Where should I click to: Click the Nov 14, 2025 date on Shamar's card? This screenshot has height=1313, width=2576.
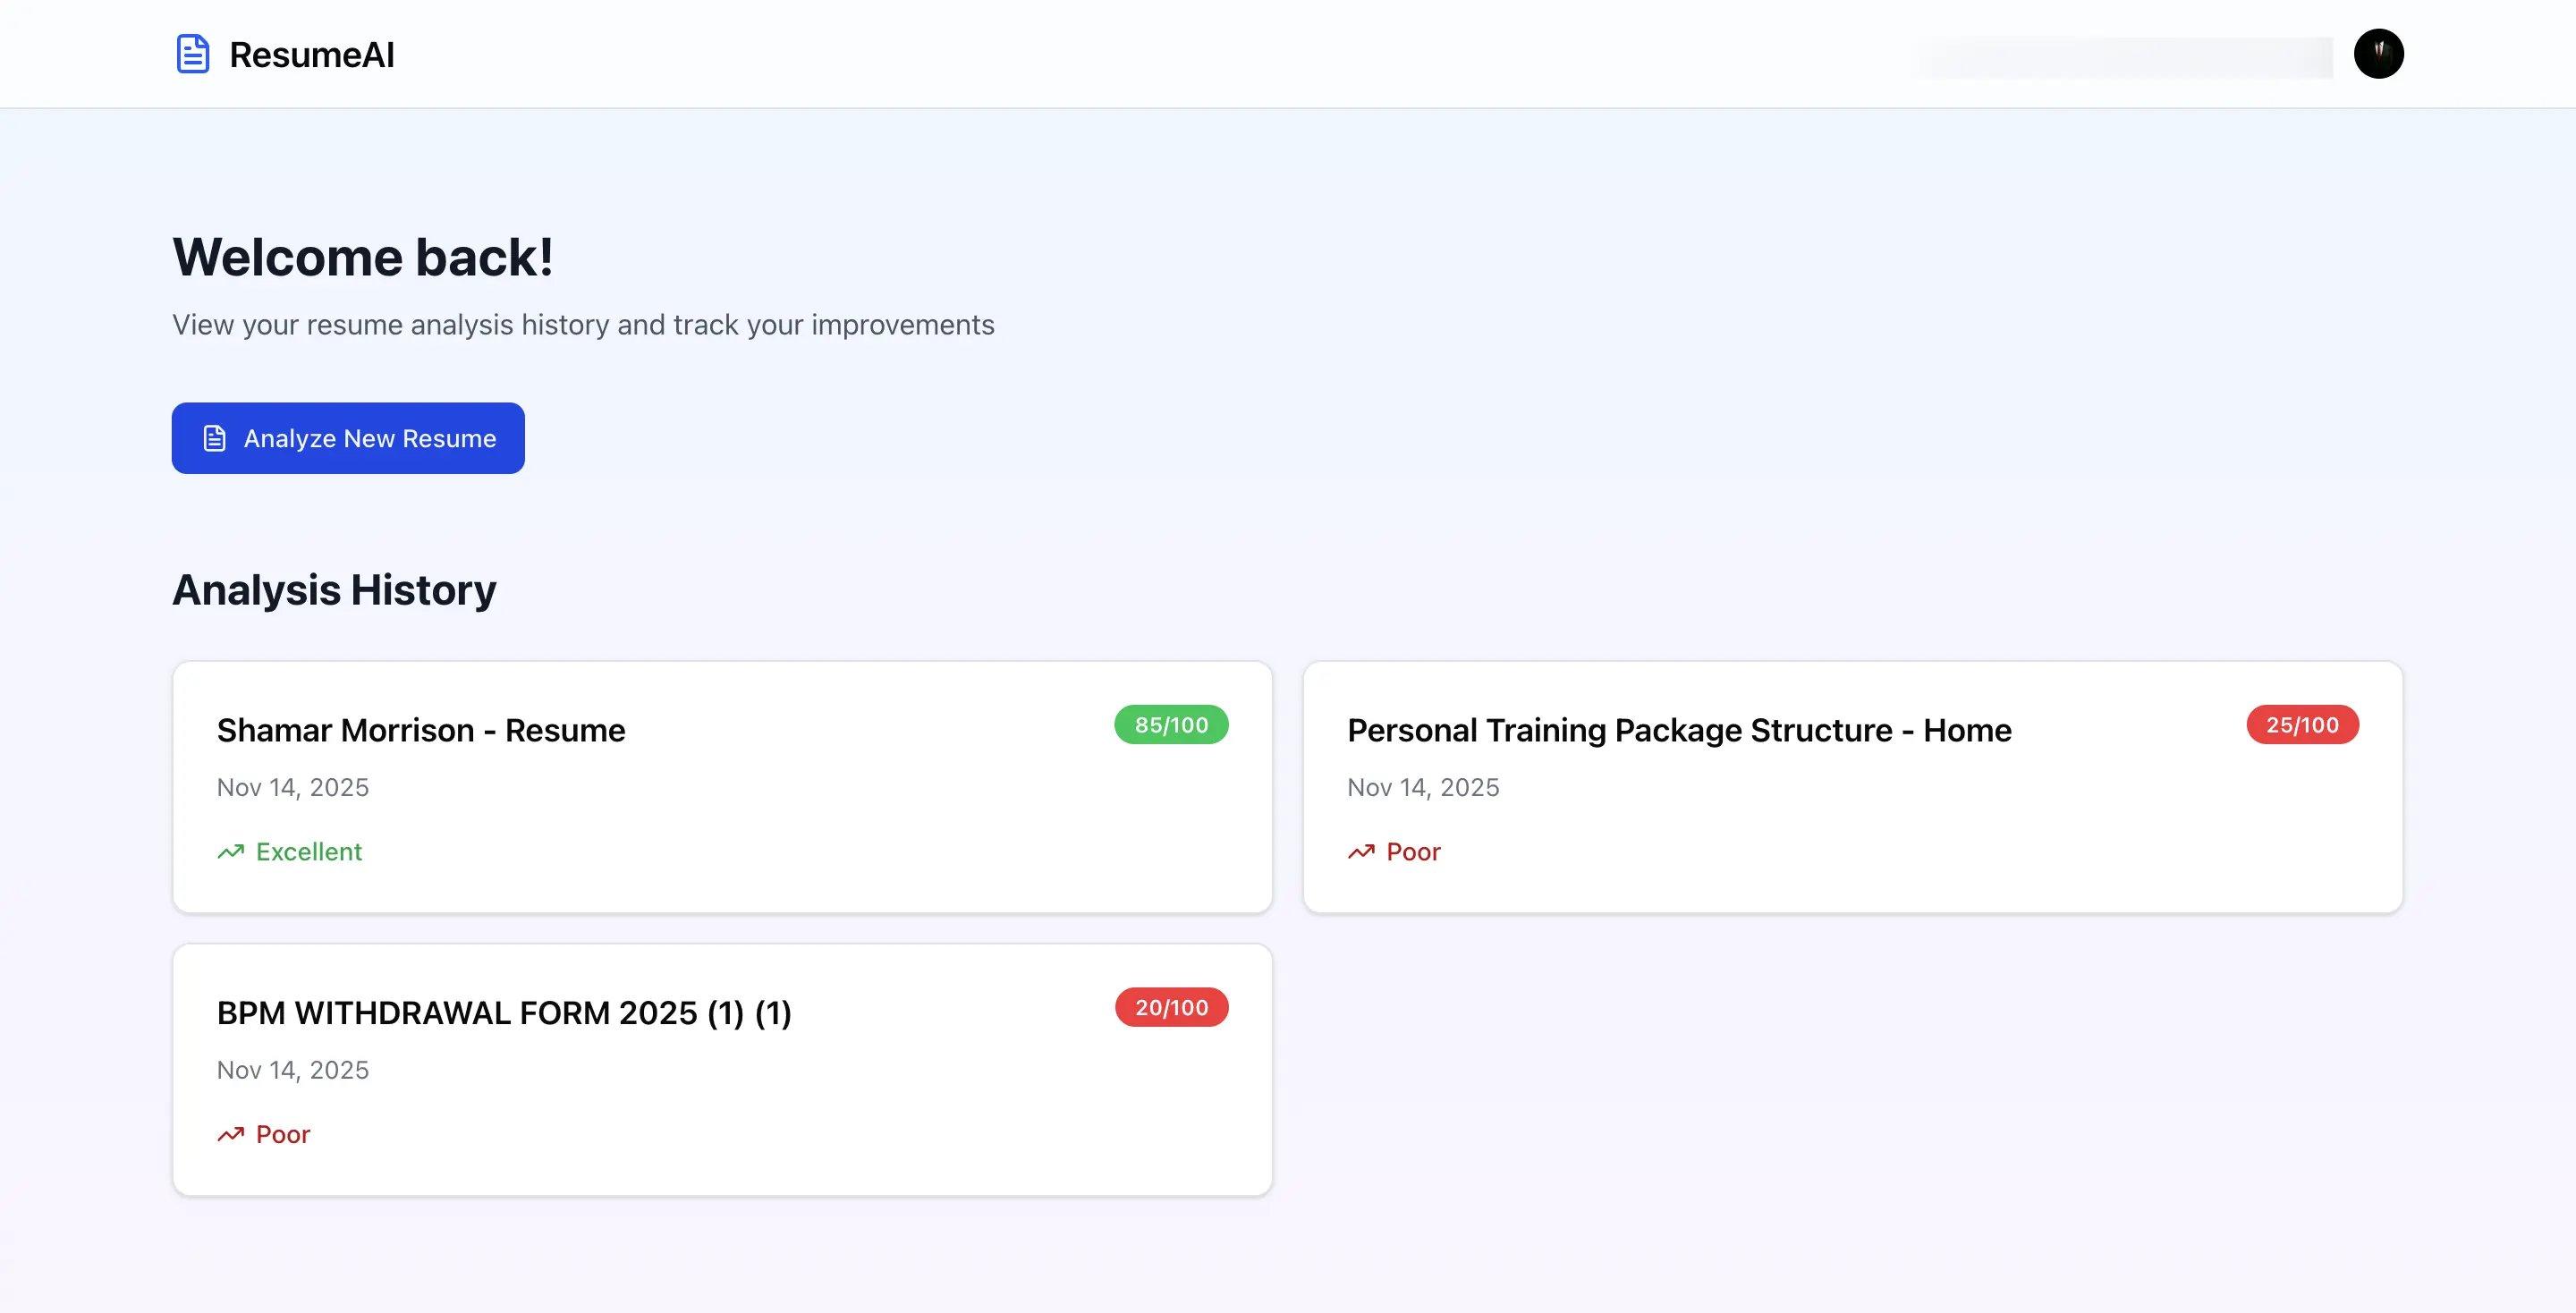(x=293, y=787)
